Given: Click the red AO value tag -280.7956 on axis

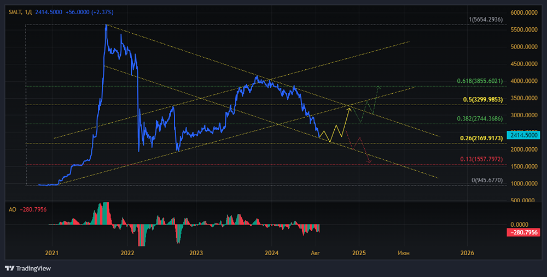Looking at the screenshot, I should (523, 232).
